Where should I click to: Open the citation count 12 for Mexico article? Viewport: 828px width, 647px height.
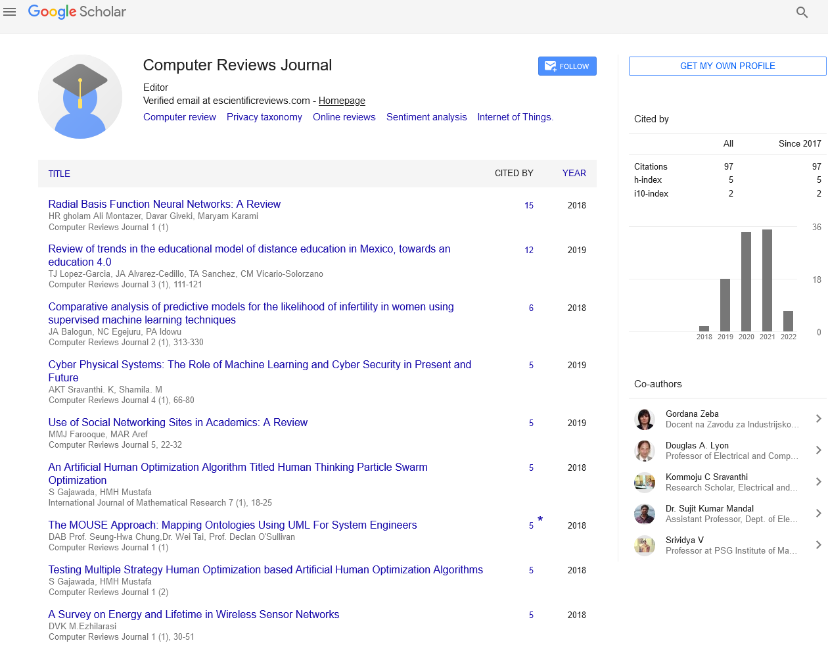(x=529, y=250)
